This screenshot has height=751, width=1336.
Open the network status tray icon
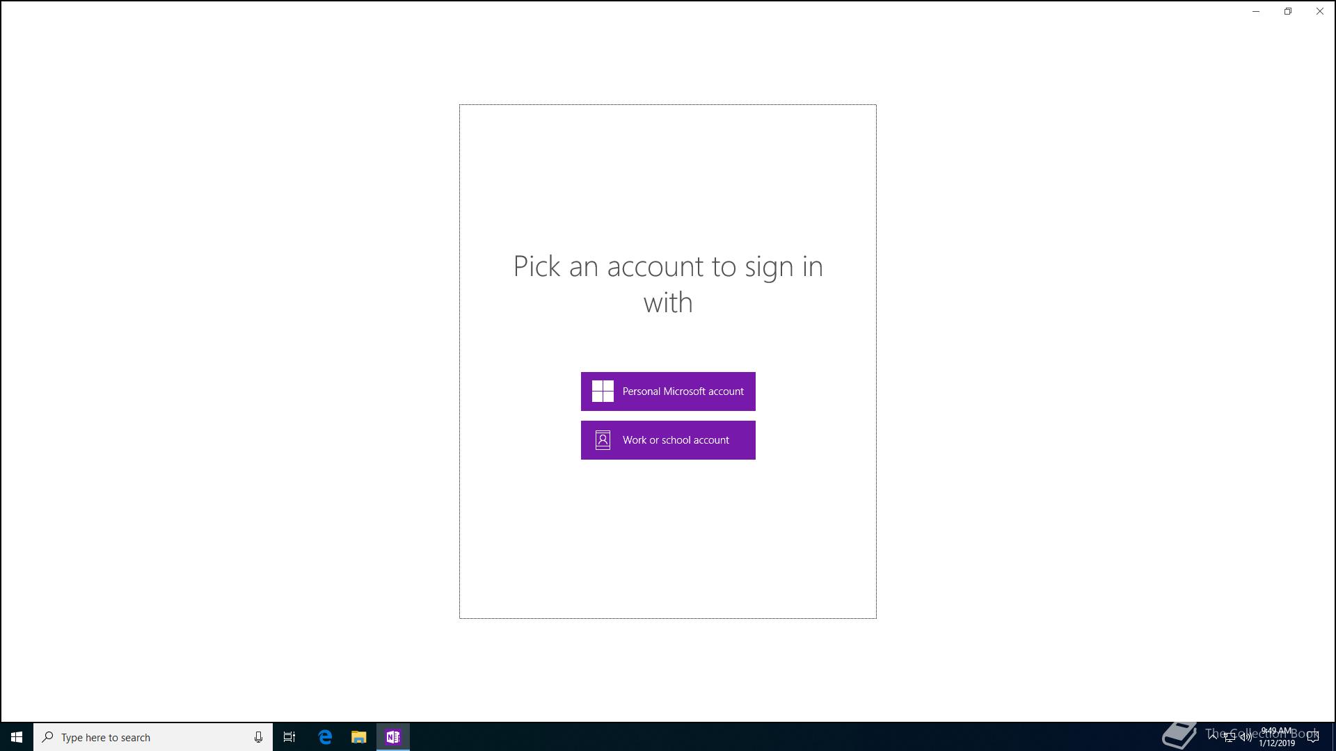1230,737
